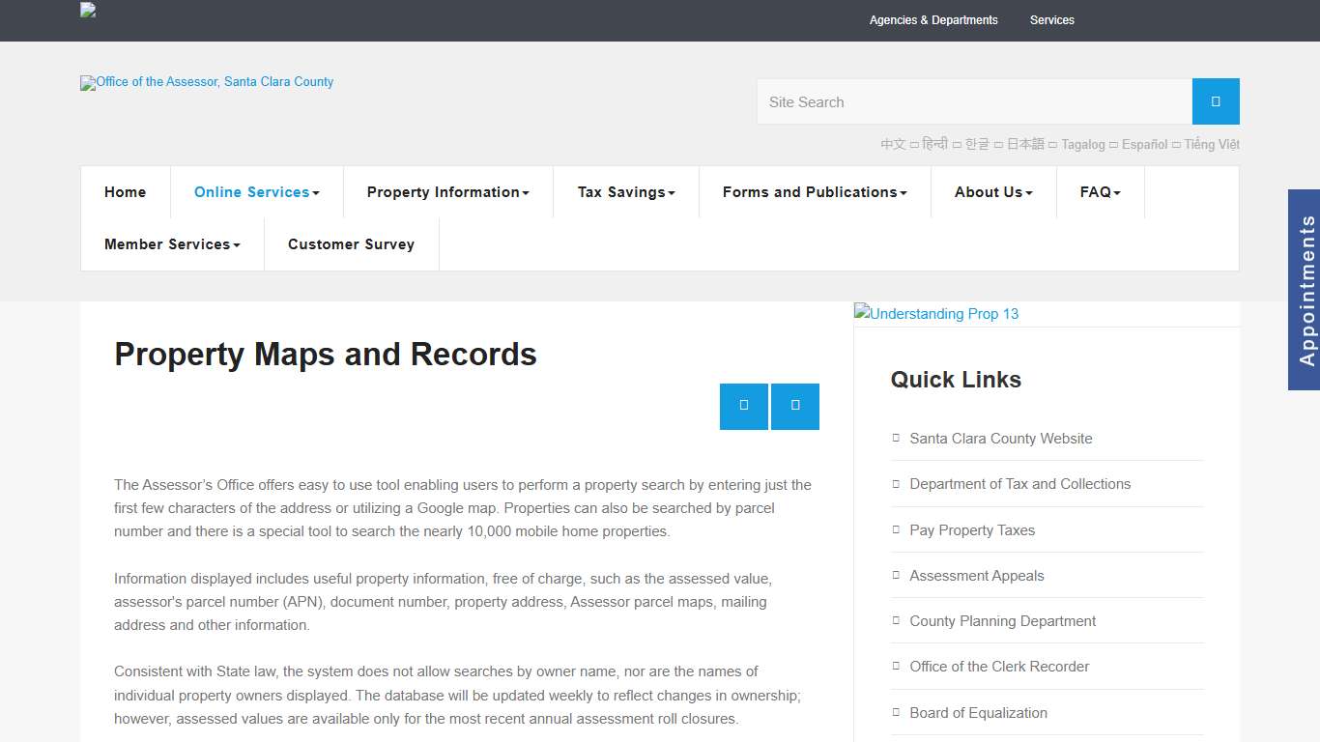Open the Customer Survey page

point(351,244)
